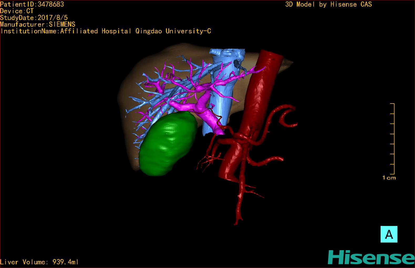Click the InstitutionName Affiliated Hospital Qingdao text
Image resolution: width=415 pixels, height=268 pixels.
pyautogui.click(x=106, y=31)
